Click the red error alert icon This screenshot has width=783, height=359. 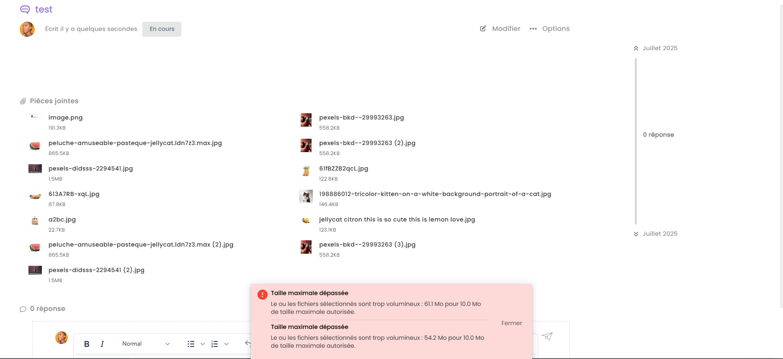coord(263,295)
